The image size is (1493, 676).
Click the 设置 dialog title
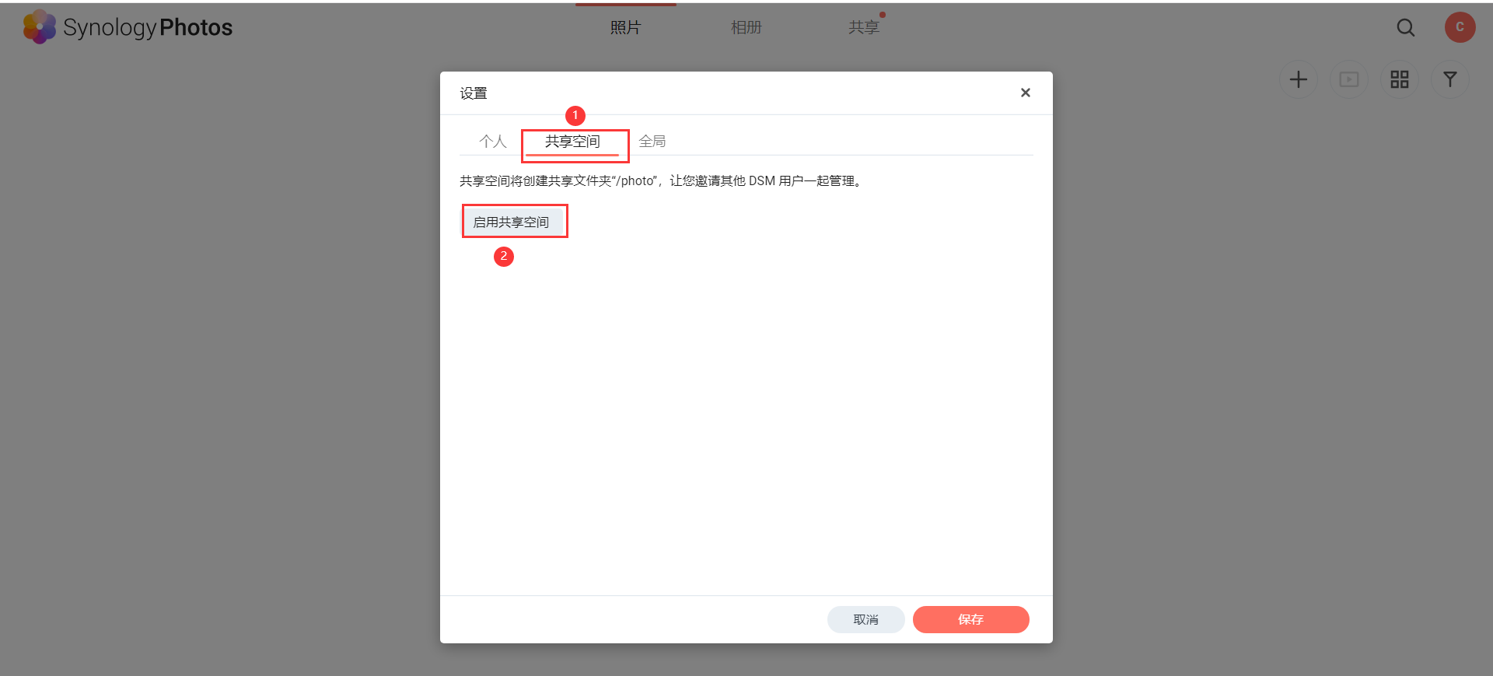(x=474, y=93)
